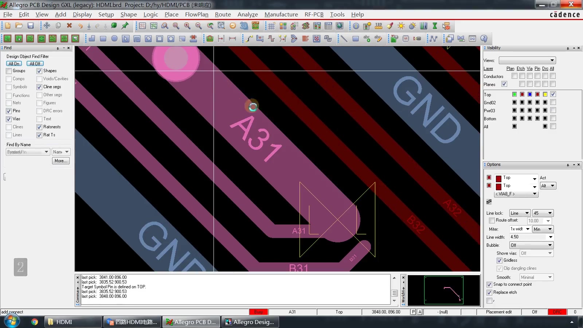Toggle the grid icon in toolbar
583x328 pixels.
(x=271, y=26)
